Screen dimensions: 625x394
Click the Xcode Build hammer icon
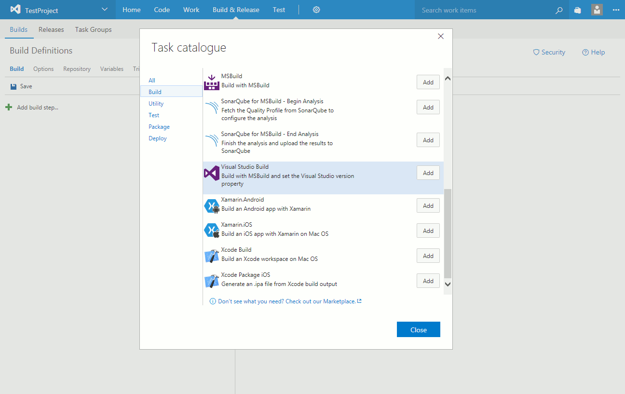[x=212, y=256]
